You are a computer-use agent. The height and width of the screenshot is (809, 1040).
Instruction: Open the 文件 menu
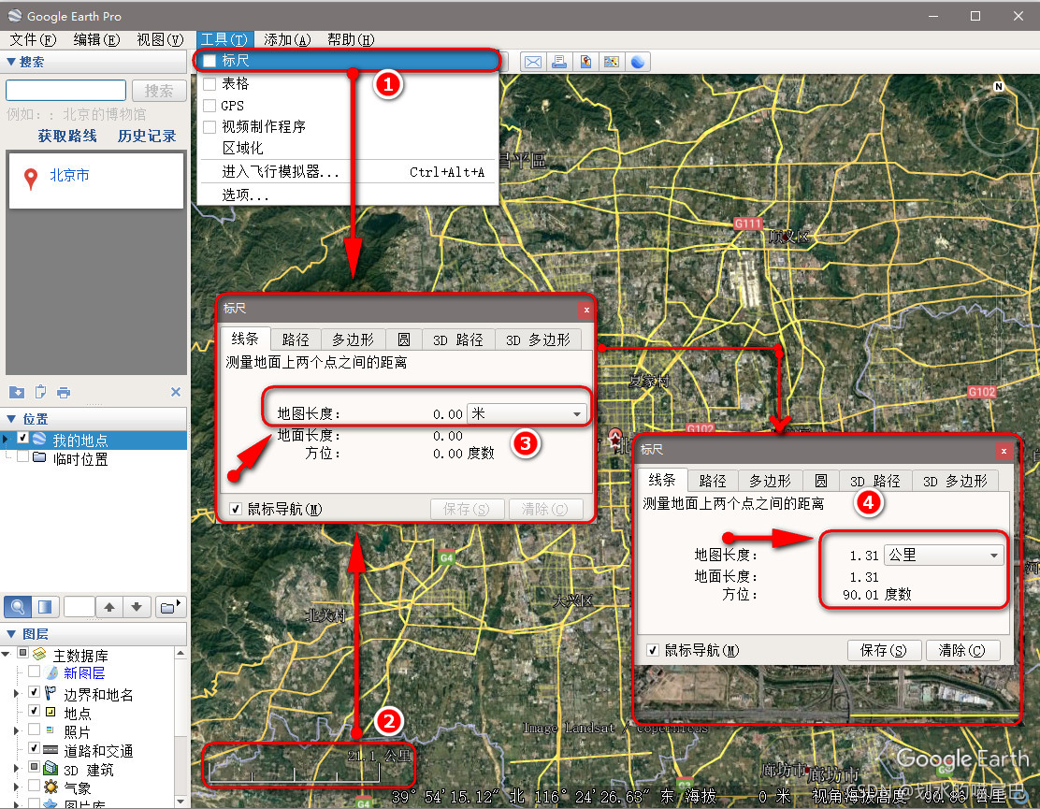[x=33, y=40]
